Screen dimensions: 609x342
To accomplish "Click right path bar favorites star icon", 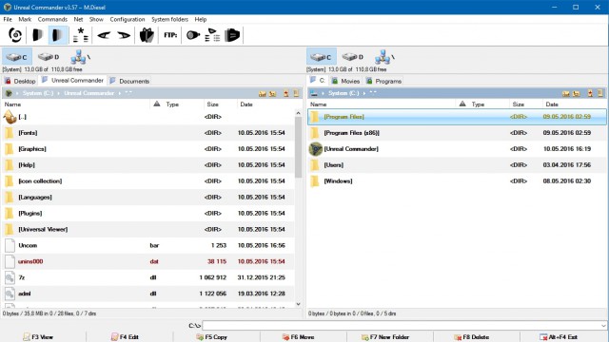I will 590,93.
